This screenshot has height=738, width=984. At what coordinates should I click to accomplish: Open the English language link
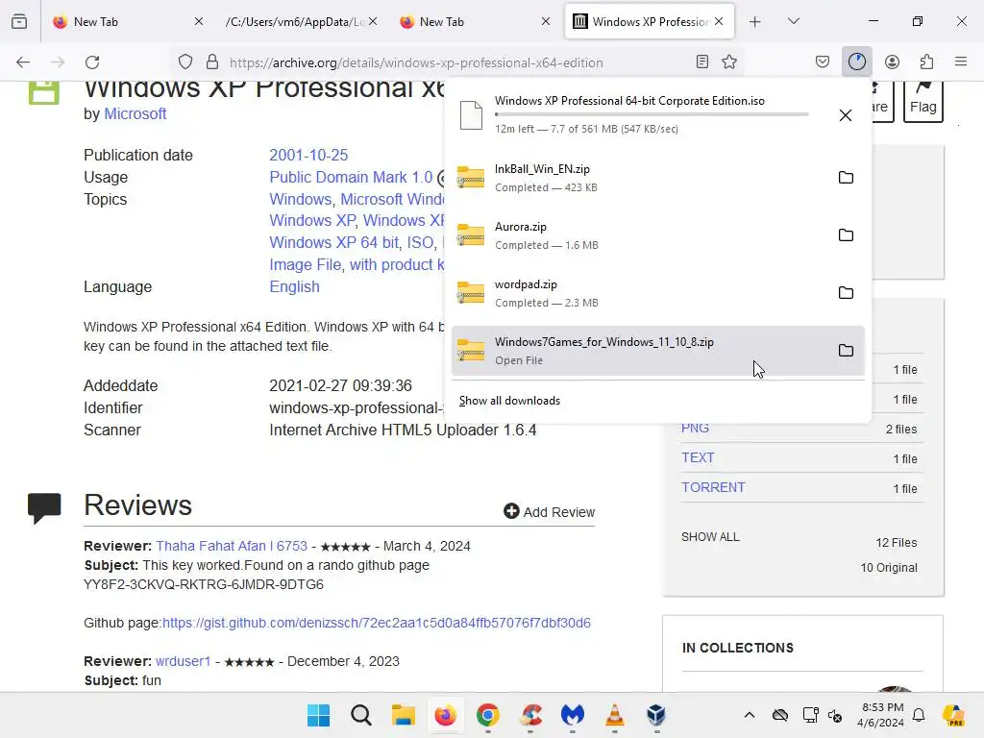294,286
